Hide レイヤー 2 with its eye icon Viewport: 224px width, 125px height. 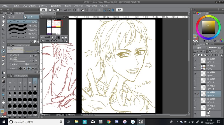click(x=195, y=61)
